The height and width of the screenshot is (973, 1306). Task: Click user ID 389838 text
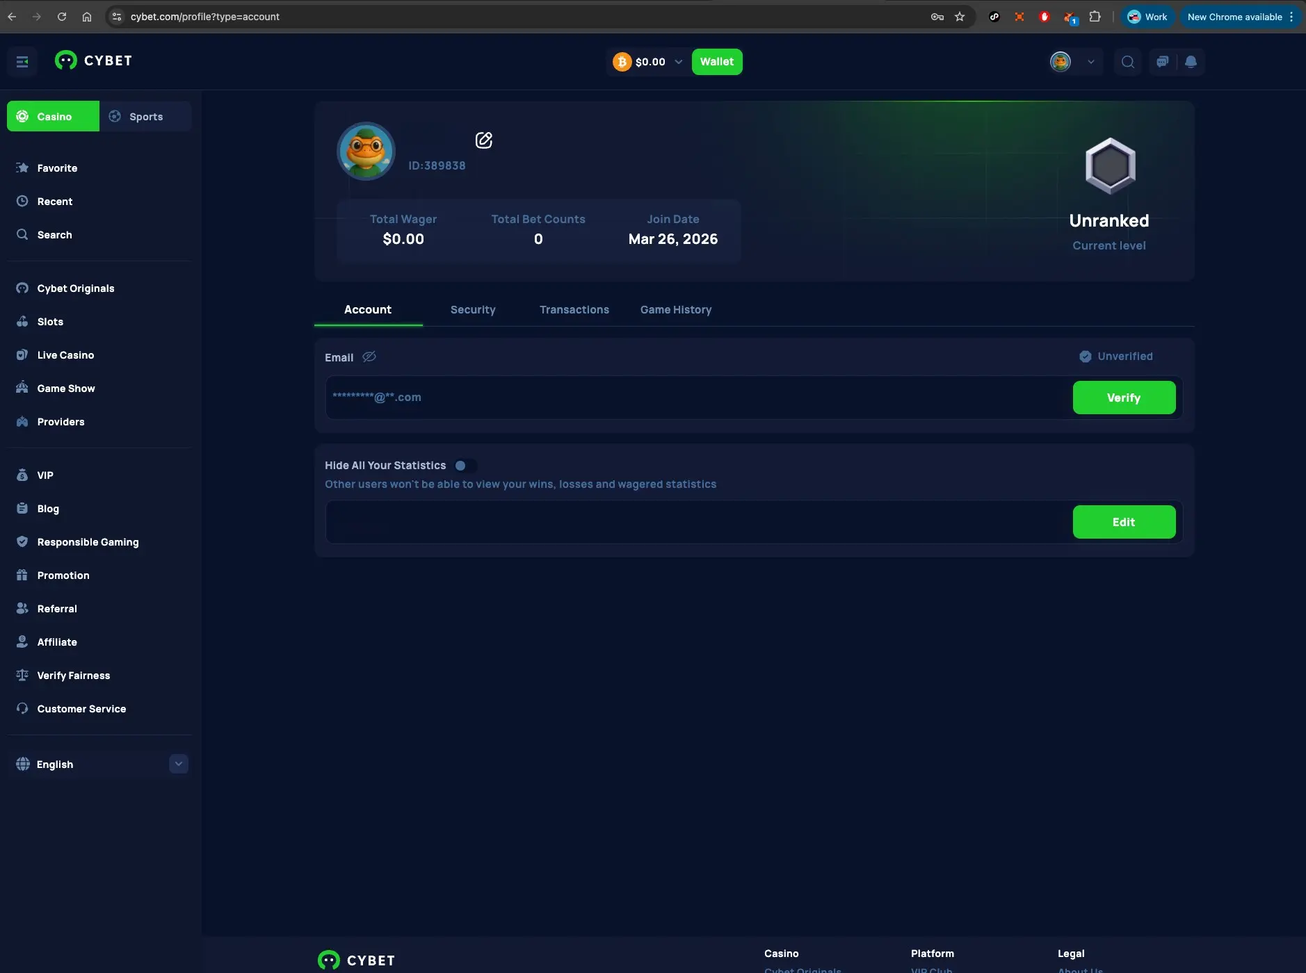(437, 165)
